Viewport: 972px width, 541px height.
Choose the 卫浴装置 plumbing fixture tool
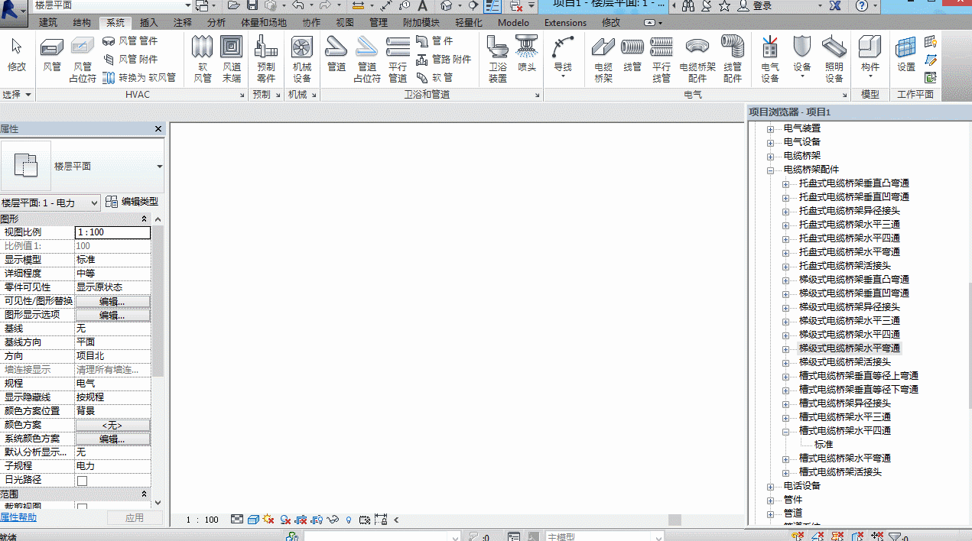[x=498, y=60]
